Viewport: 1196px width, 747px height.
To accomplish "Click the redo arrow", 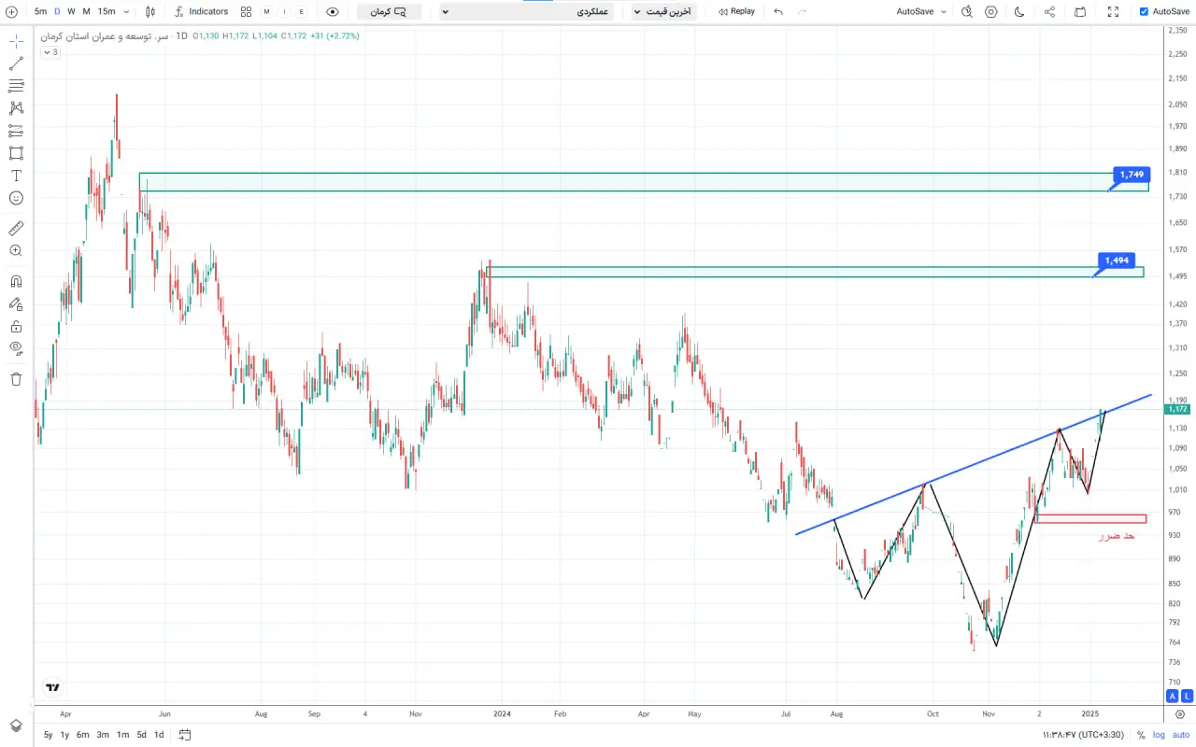I will 803,12.
